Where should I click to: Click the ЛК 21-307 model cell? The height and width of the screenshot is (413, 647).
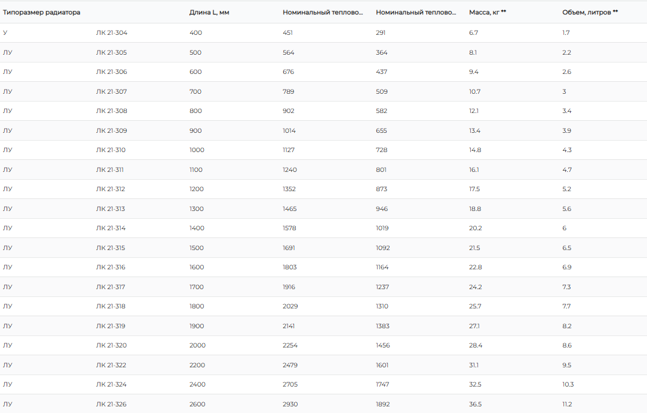click(111, 91)
